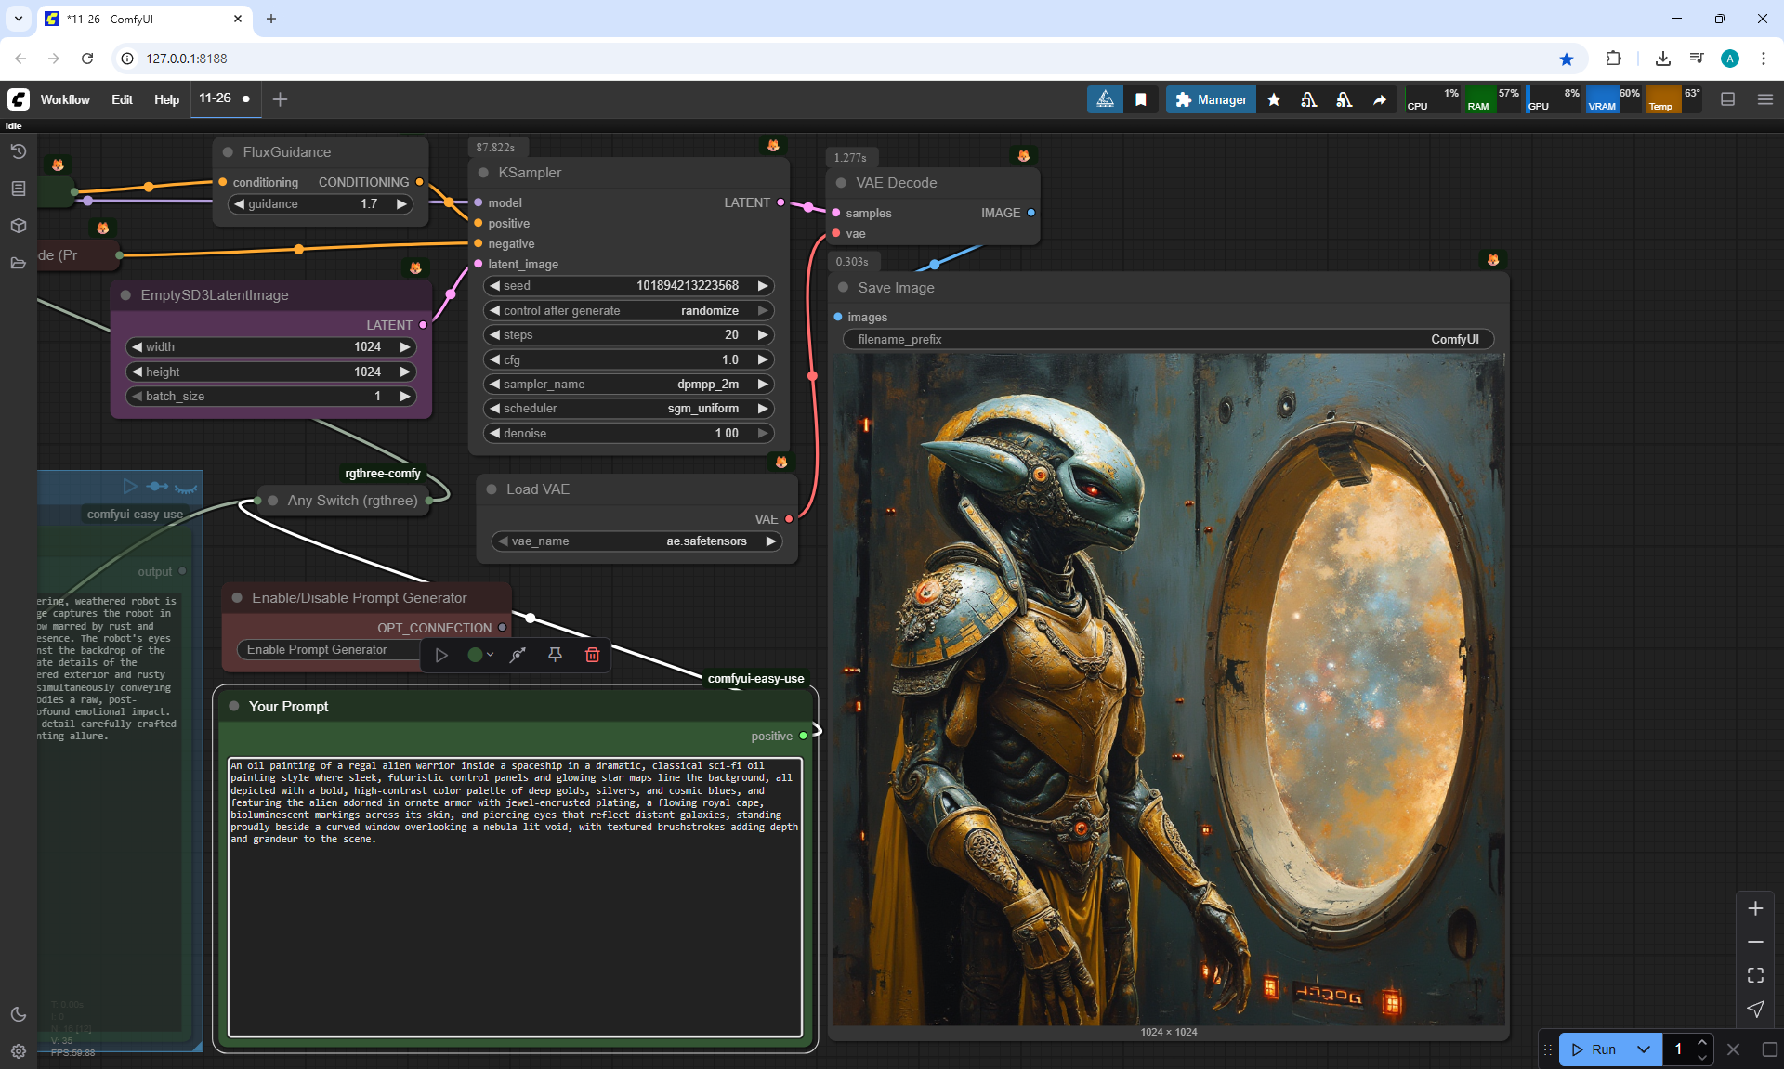Open the node library cube icon

pos(18,226)
